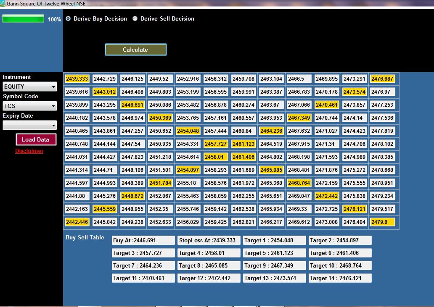Click the app icon in title bar
434x307 pixels.
tap(3, 3)
